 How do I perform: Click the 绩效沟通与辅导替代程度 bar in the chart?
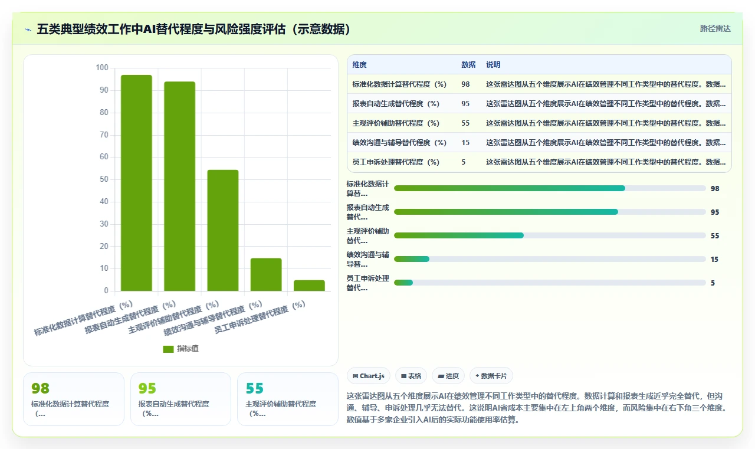pos(266,274)
